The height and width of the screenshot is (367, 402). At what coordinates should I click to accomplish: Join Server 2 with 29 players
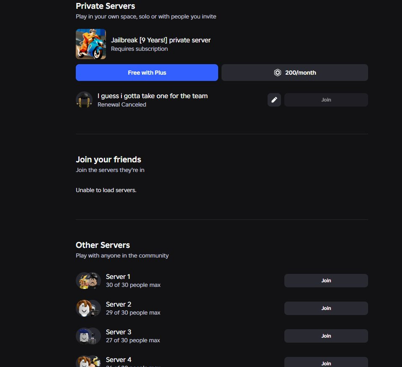click(x=326, y=308)
